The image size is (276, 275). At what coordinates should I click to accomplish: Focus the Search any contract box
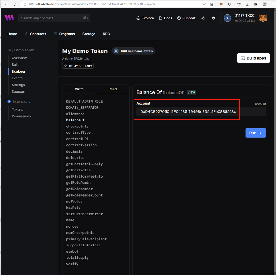[50, 18]
